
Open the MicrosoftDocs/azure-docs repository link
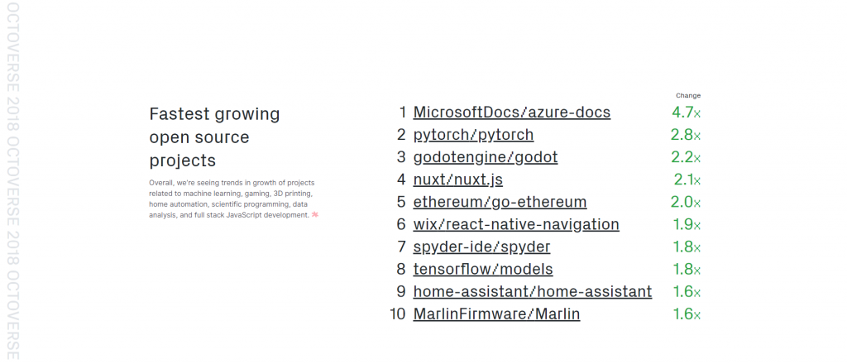pos(511,113)
